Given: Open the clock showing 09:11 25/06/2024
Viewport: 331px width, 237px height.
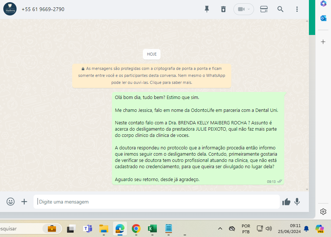Looking at the screenshot, I should (x=289, y=229).
